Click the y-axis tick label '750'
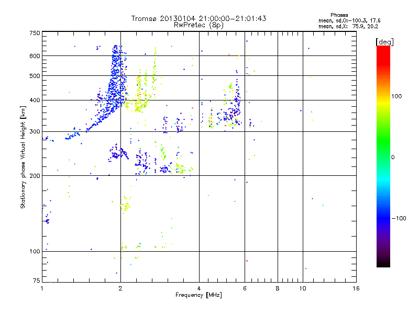This screenshot has width=419, height=314. click(x=35, y=33)
